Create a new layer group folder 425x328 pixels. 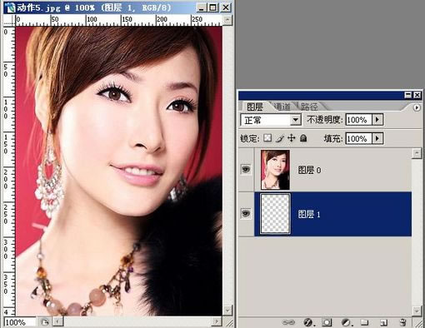point(364,322)
